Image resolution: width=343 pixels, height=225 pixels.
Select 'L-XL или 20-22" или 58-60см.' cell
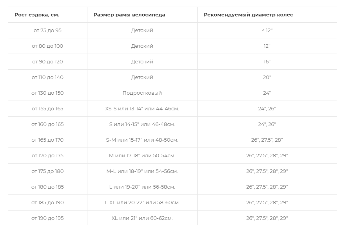point(142,203)
